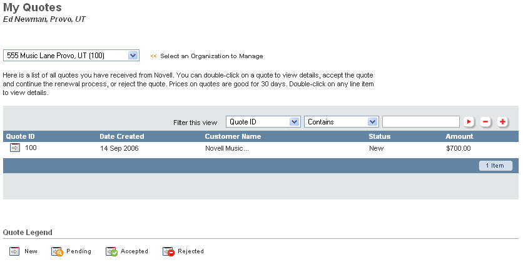The width and height of the screenshot is (523, 262).
Task: Click customer name Novell Music...
Action: pyautogui.click(x=227, y=148)
